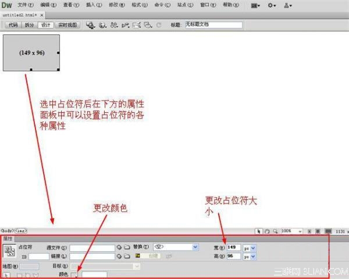Click the browse folder icon beside 源文件 field
This screenshot has height=279, width=349.
coord(126,247)
